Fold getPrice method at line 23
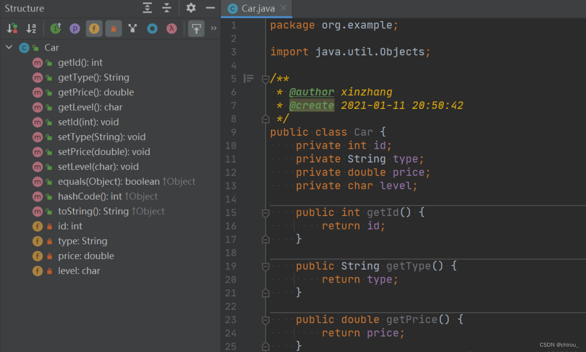The height and width of the screenshot is (352, 586). click(x=265, y=320)
